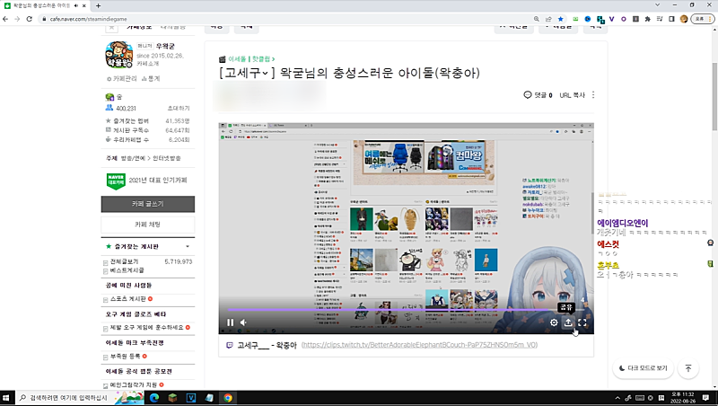Viewport: 718px width, 406px height.
Task: Click the 카페 글쓰기 button
Action: (x=148, y=204)
